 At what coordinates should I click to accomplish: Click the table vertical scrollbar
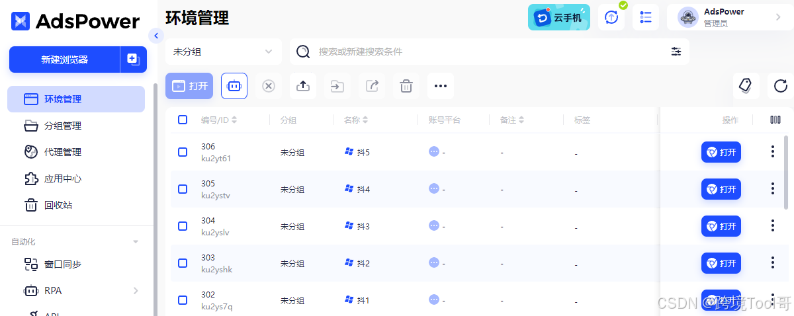coord(786,172)
